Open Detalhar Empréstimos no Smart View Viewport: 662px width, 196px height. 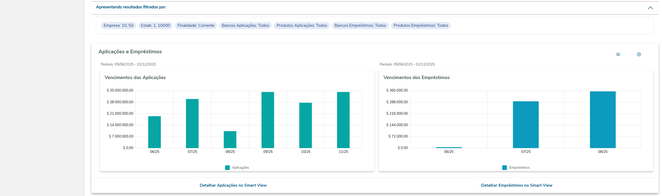517,185
